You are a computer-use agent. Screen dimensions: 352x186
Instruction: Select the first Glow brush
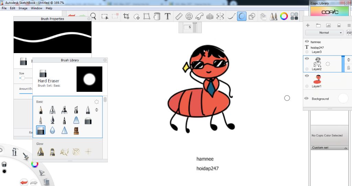(41, 152)
